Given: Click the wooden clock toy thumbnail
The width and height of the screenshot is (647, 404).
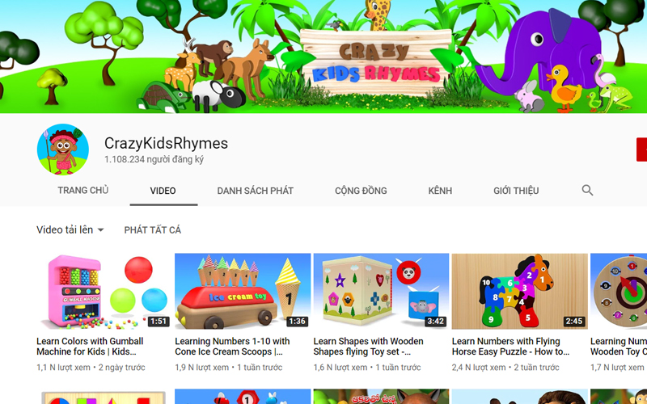Looking at the screenshot, I should [x=619, y=291].
